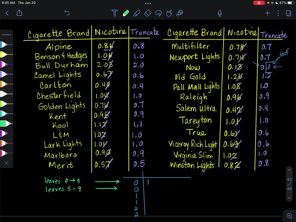
Task: Tap the handwritten brand Kool
Action: coord(60,125)
